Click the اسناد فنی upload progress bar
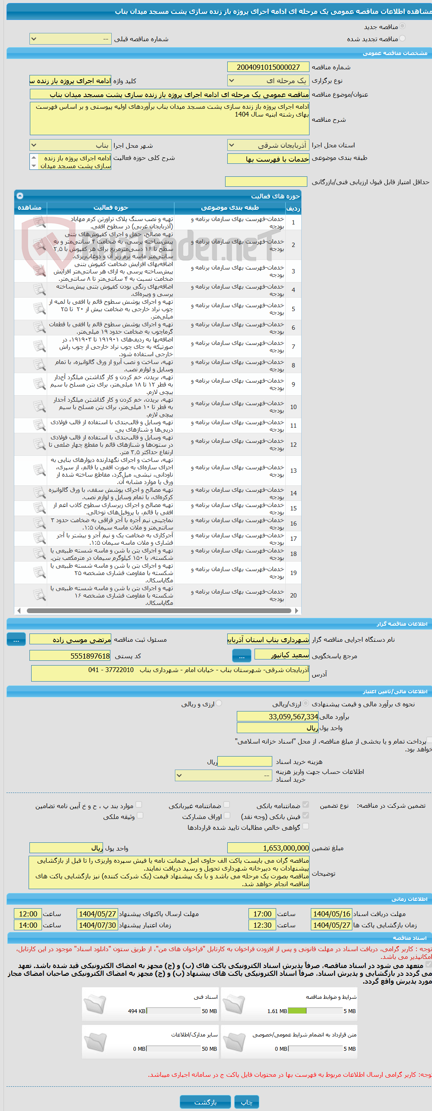The height and width of the screenshot is (1111, 432). 173,1011
